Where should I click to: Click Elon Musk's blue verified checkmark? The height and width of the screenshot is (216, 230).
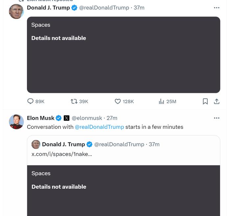(x=58, y=118)
